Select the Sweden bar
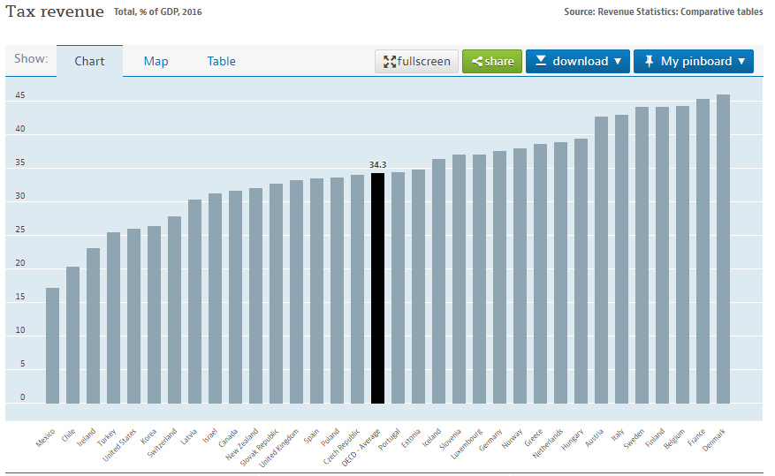The height and width of the screenshot is (476, 775). point(642,255)
